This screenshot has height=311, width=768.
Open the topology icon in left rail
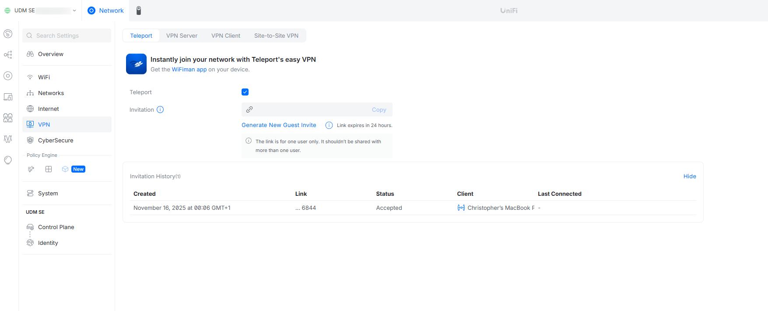[8, 55]
